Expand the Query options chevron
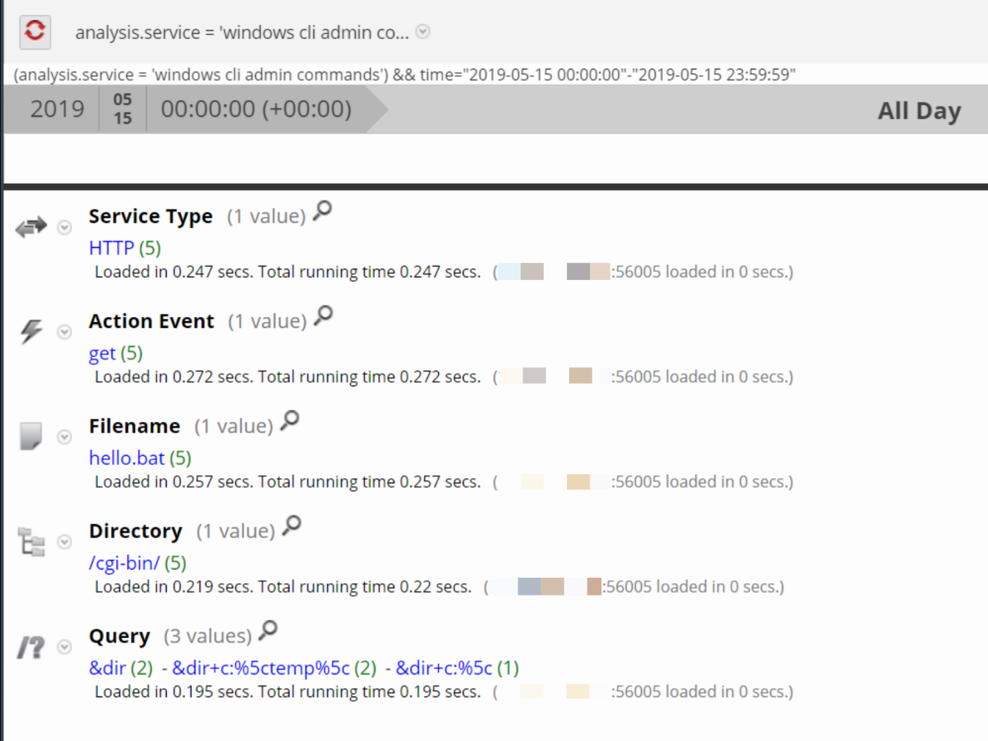The height and width of the screenshot is (741, 988). (64, 647)
